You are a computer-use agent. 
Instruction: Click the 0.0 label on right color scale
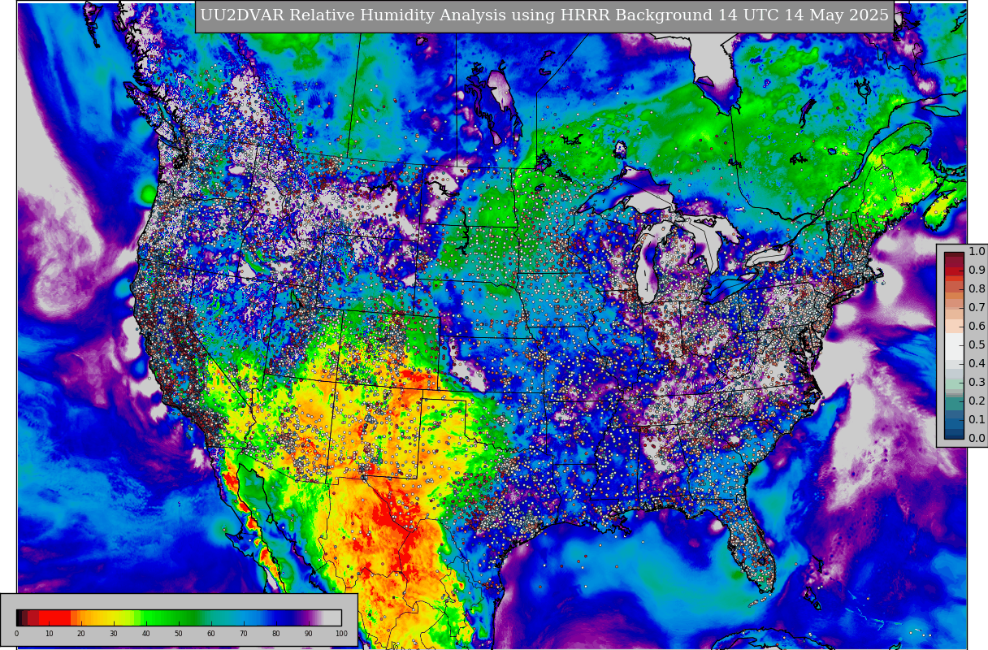pos(977,439)
